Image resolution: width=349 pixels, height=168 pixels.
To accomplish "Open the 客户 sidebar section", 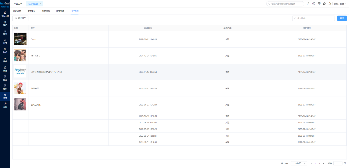I will 5,23.
